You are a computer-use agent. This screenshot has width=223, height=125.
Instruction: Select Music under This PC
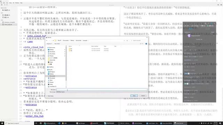click(x=51, y=80)
